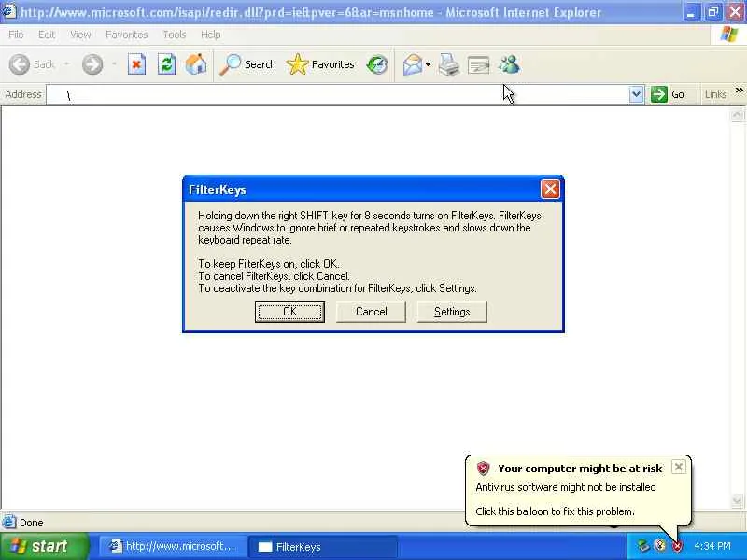The image size is (747, 560).
Task: Click the Windows flag logo in the menu bar
Action: (729, 35)
